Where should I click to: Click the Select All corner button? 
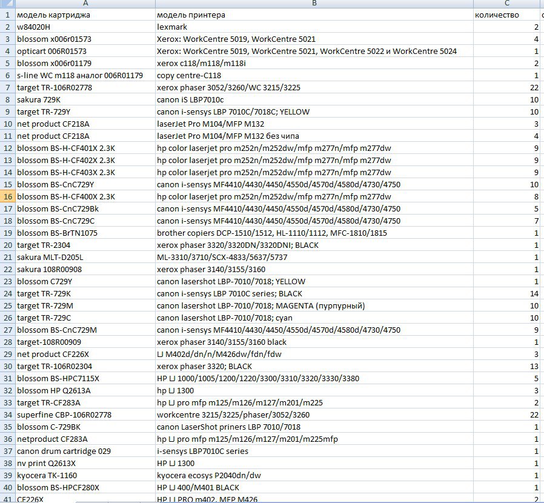[8, 4]
